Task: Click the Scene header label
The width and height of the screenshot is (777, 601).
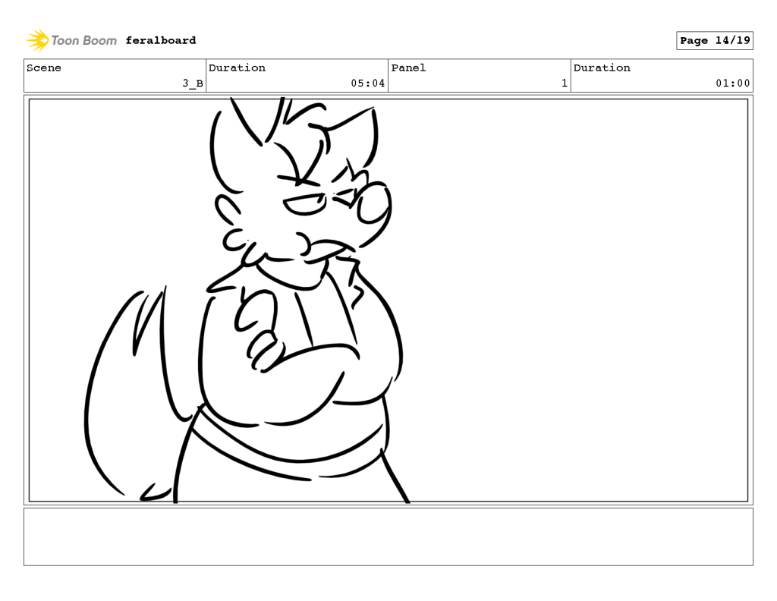Action: tap(44, 68)
